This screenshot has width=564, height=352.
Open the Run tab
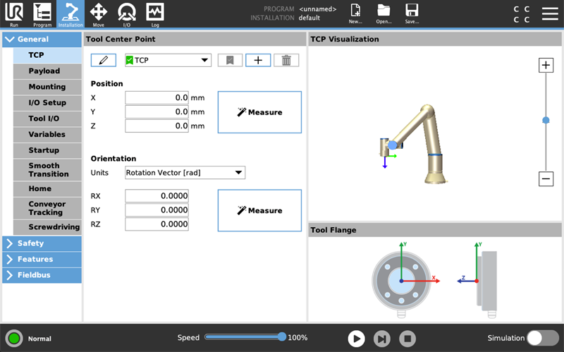click(x=14, y=13)
